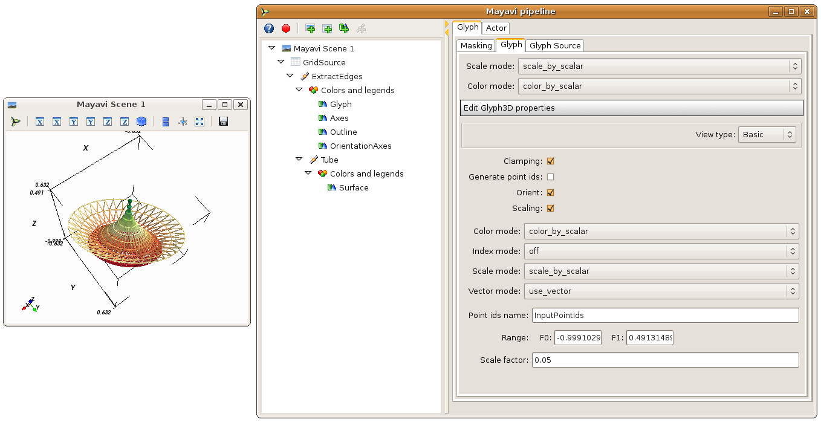
Task: Click the first Z axis view icon
Action: click(x=108, y=122)
